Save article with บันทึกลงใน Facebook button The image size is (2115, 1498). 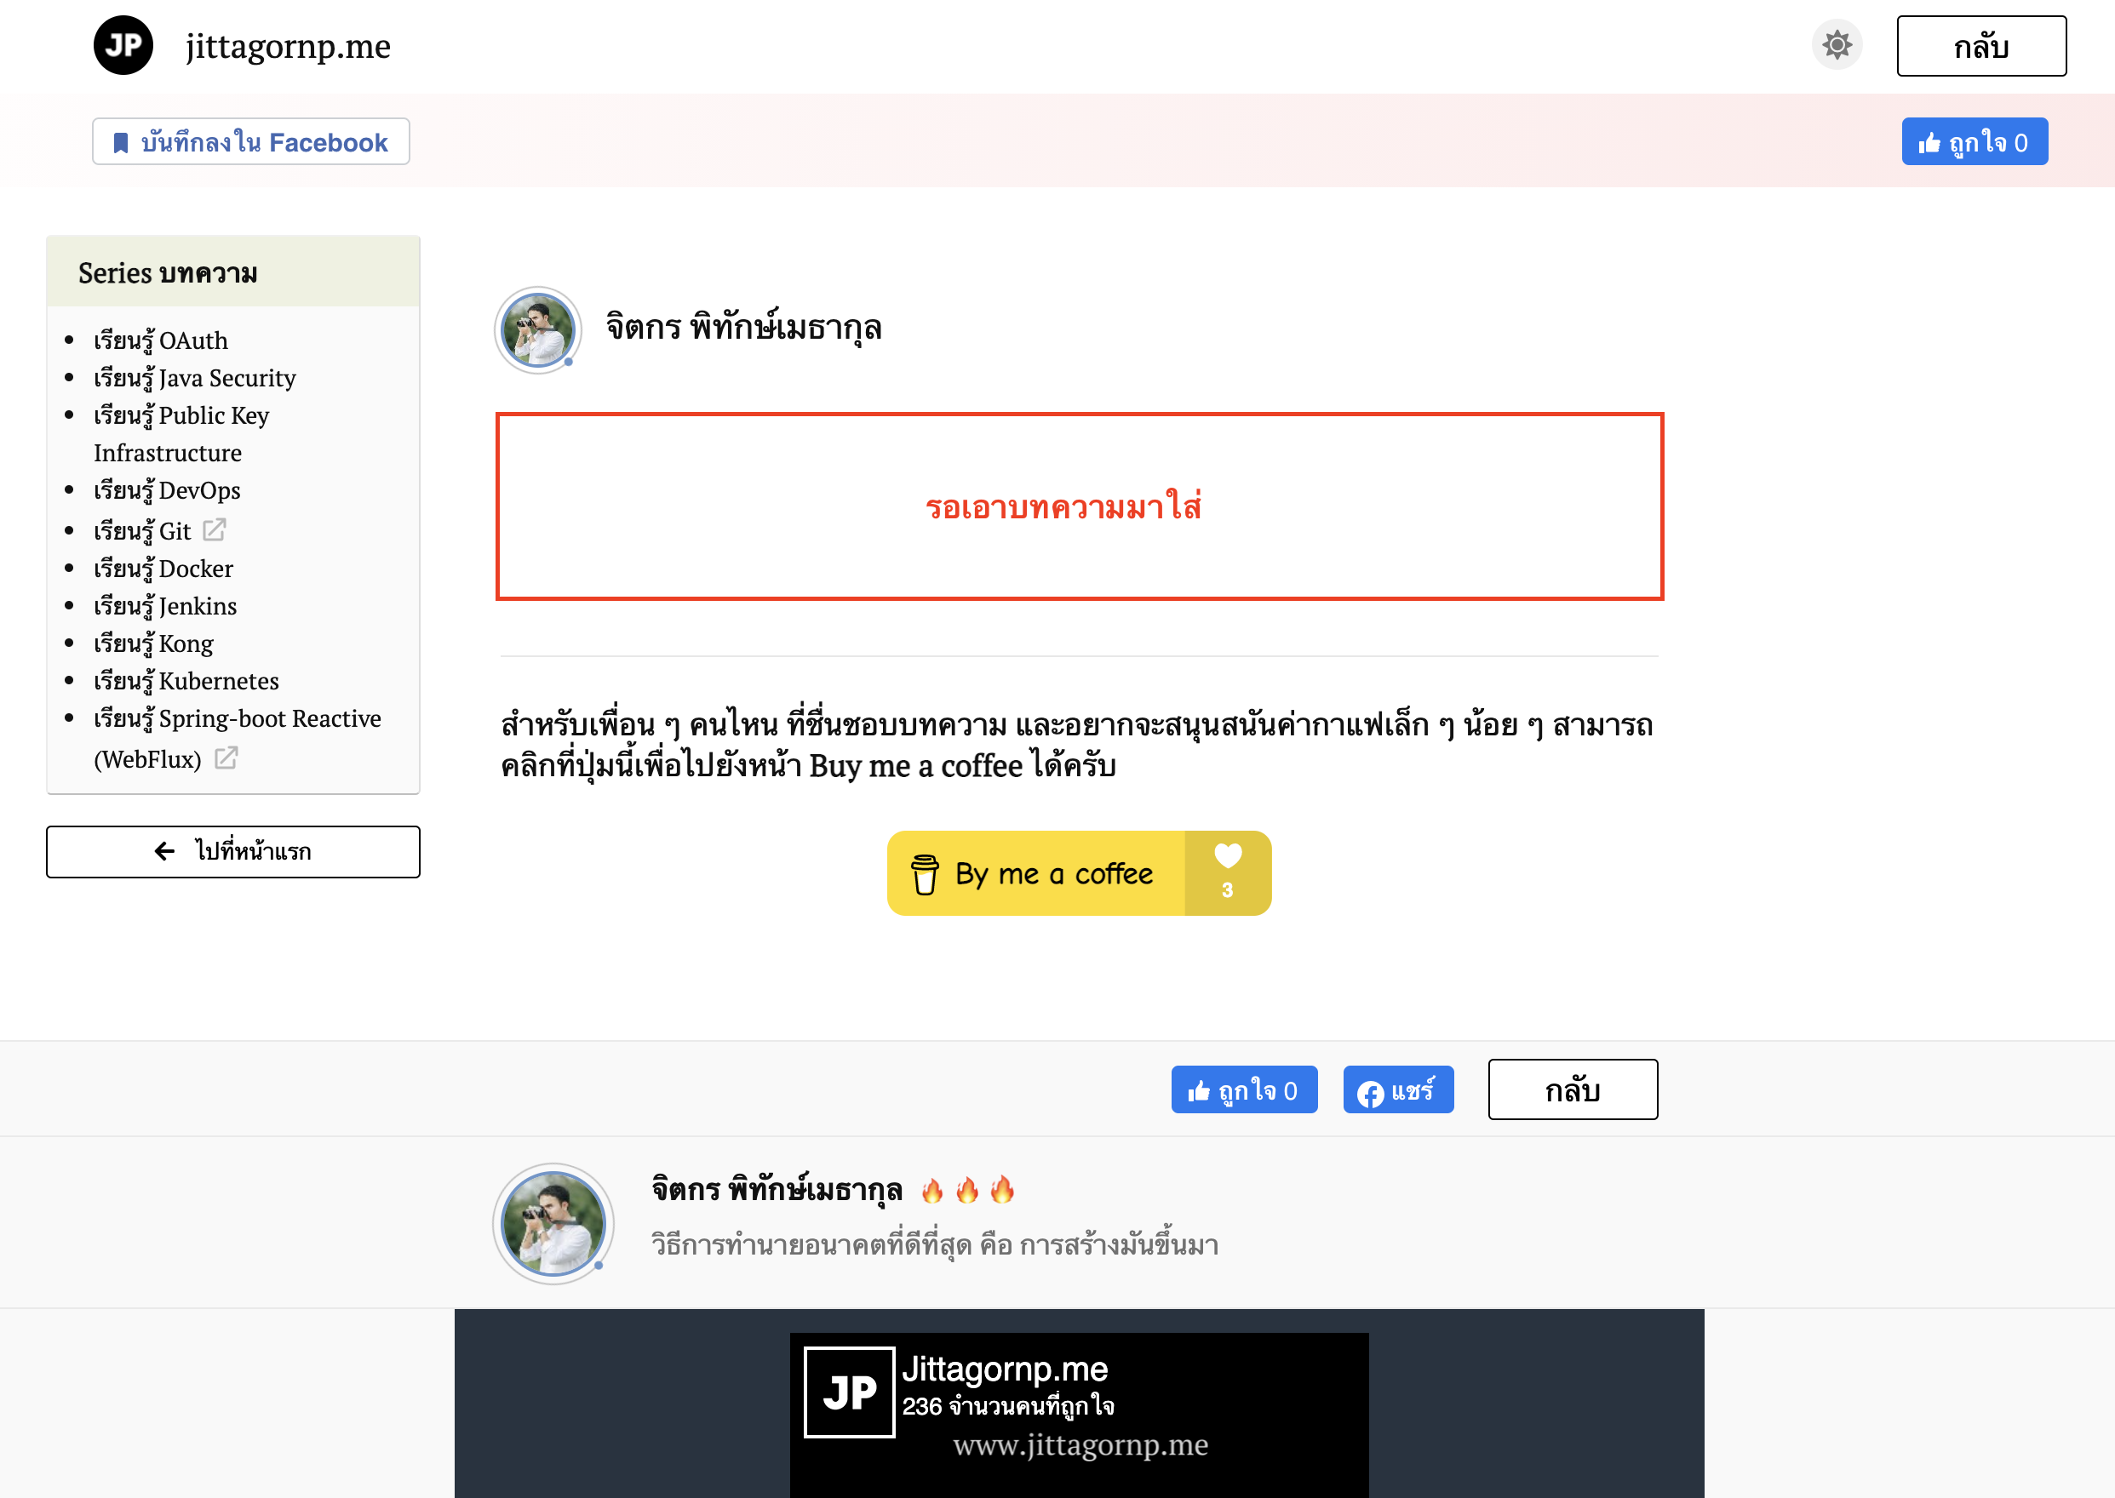pyautogui.click(x=251, y=142)
